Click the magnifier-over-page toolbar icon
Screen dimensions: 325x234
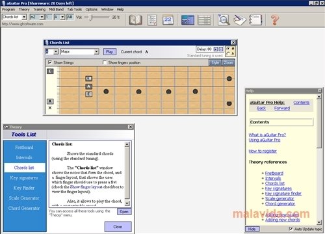pos(224,20)
